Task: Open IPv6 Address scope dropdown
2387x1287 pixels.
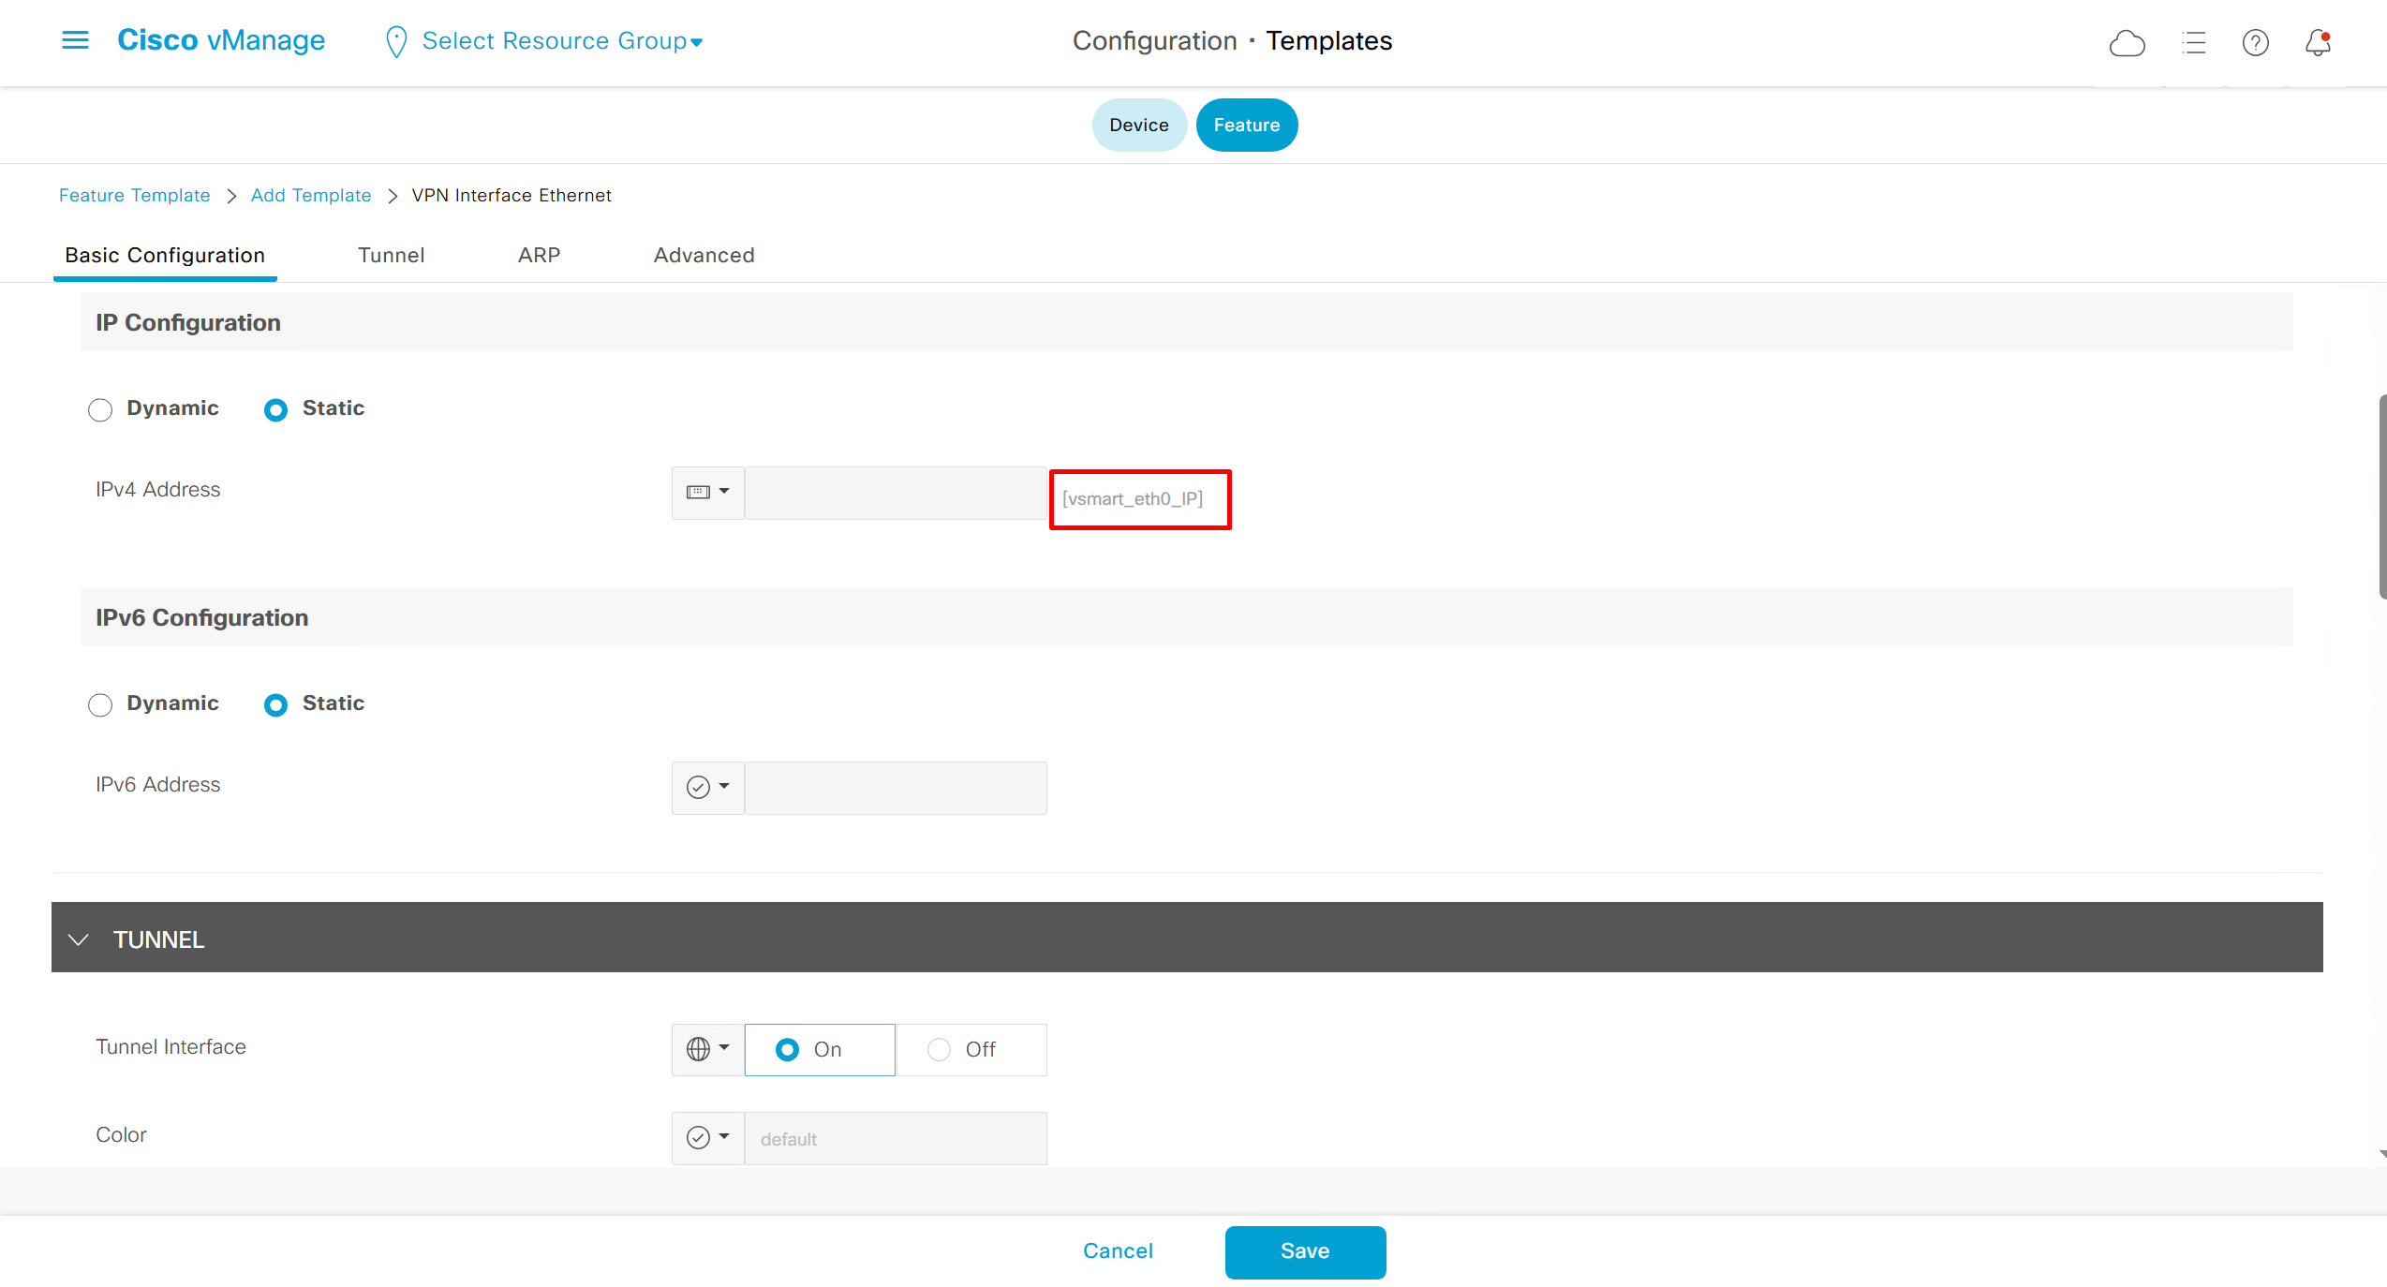Action: tap(707, 787)
